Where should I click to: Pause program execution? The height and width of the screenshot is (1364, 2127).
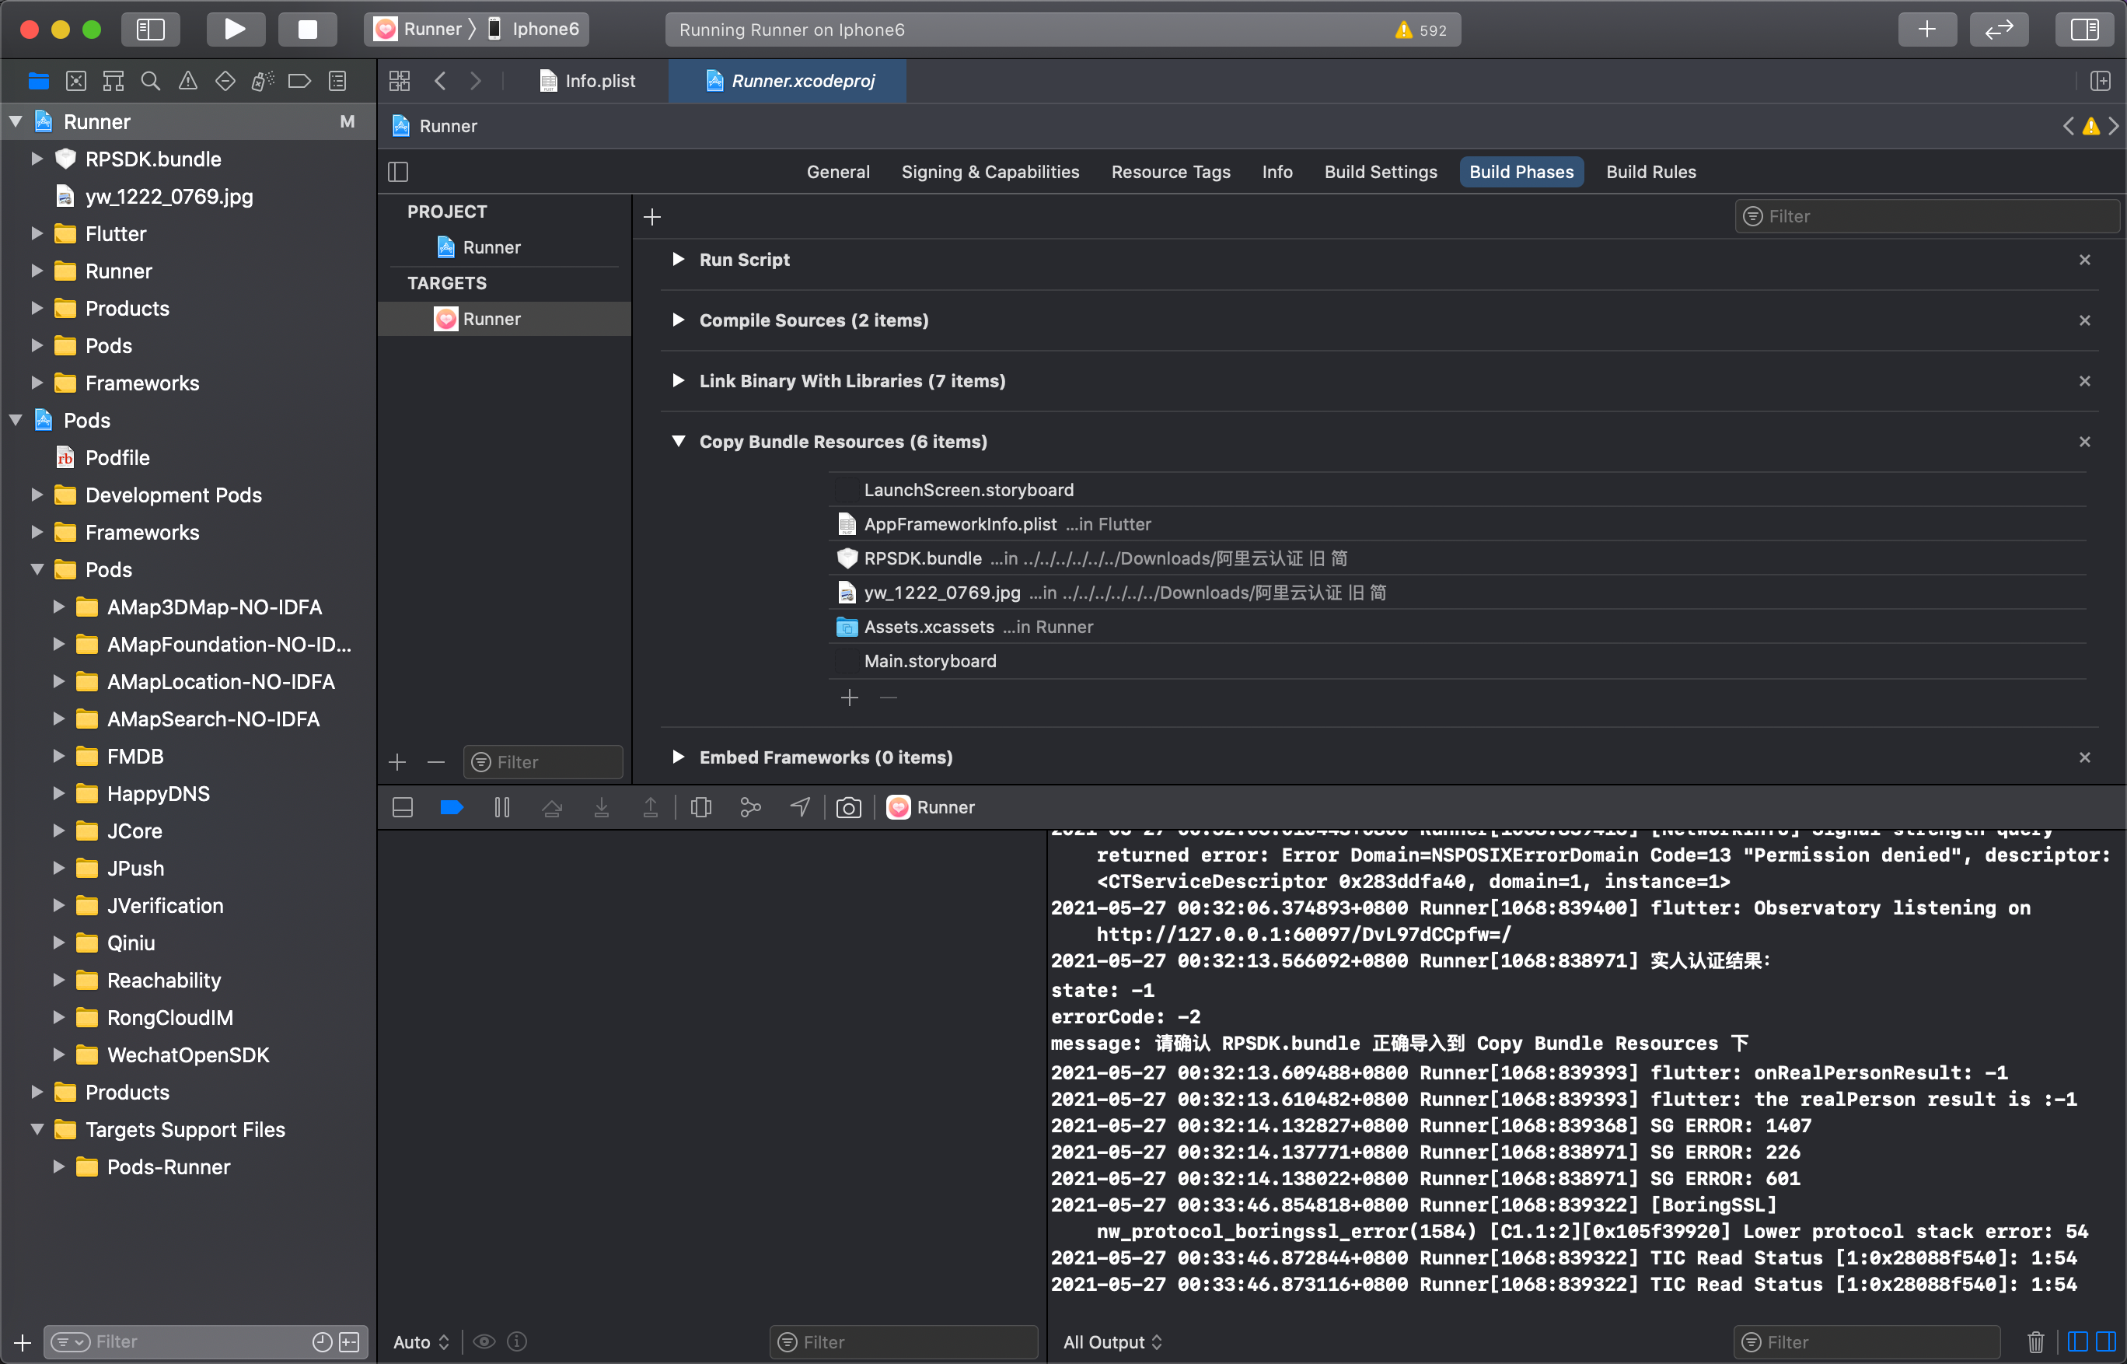pos(502,807)
